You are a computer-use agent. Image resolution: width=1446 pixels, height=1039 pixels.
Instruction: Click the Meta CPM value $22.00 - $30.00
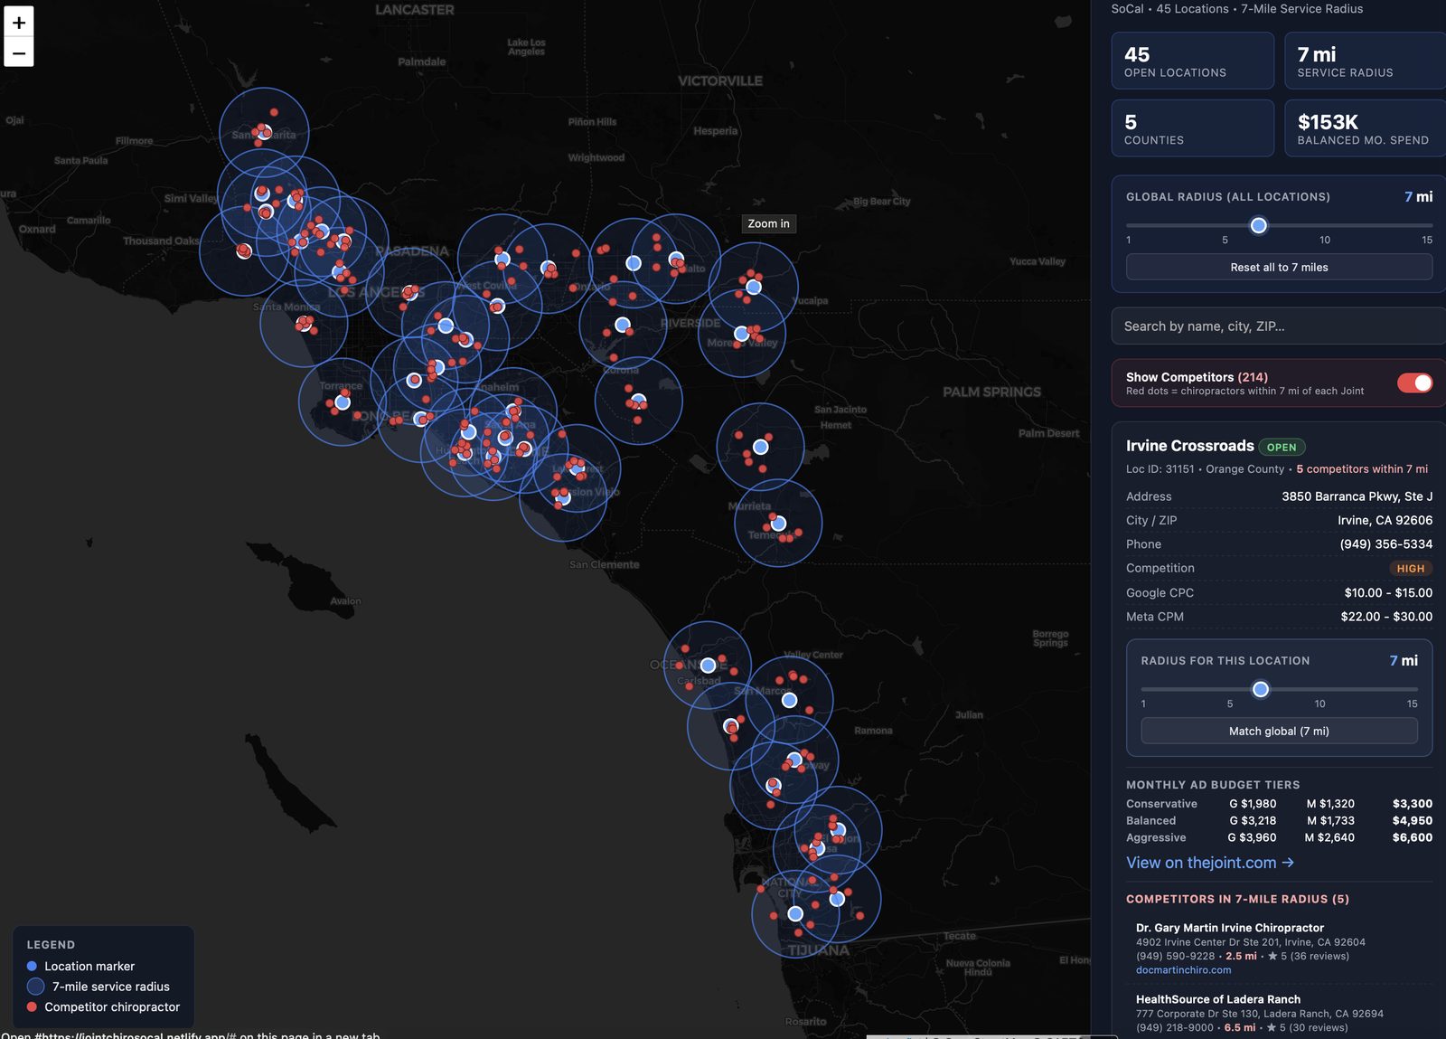[x=1386, y=617]
